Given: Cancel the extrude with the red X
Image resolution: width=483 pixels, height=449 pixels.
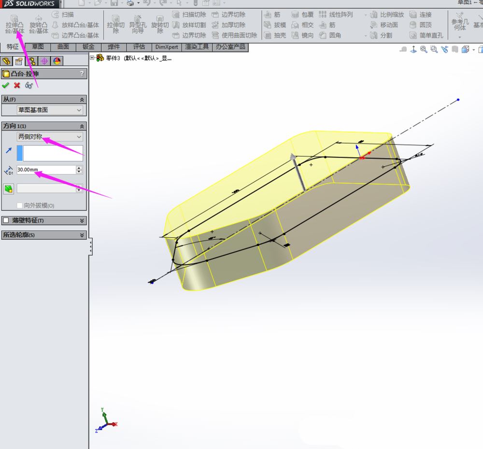Looking at the screenshot, I should coord(17,85).
